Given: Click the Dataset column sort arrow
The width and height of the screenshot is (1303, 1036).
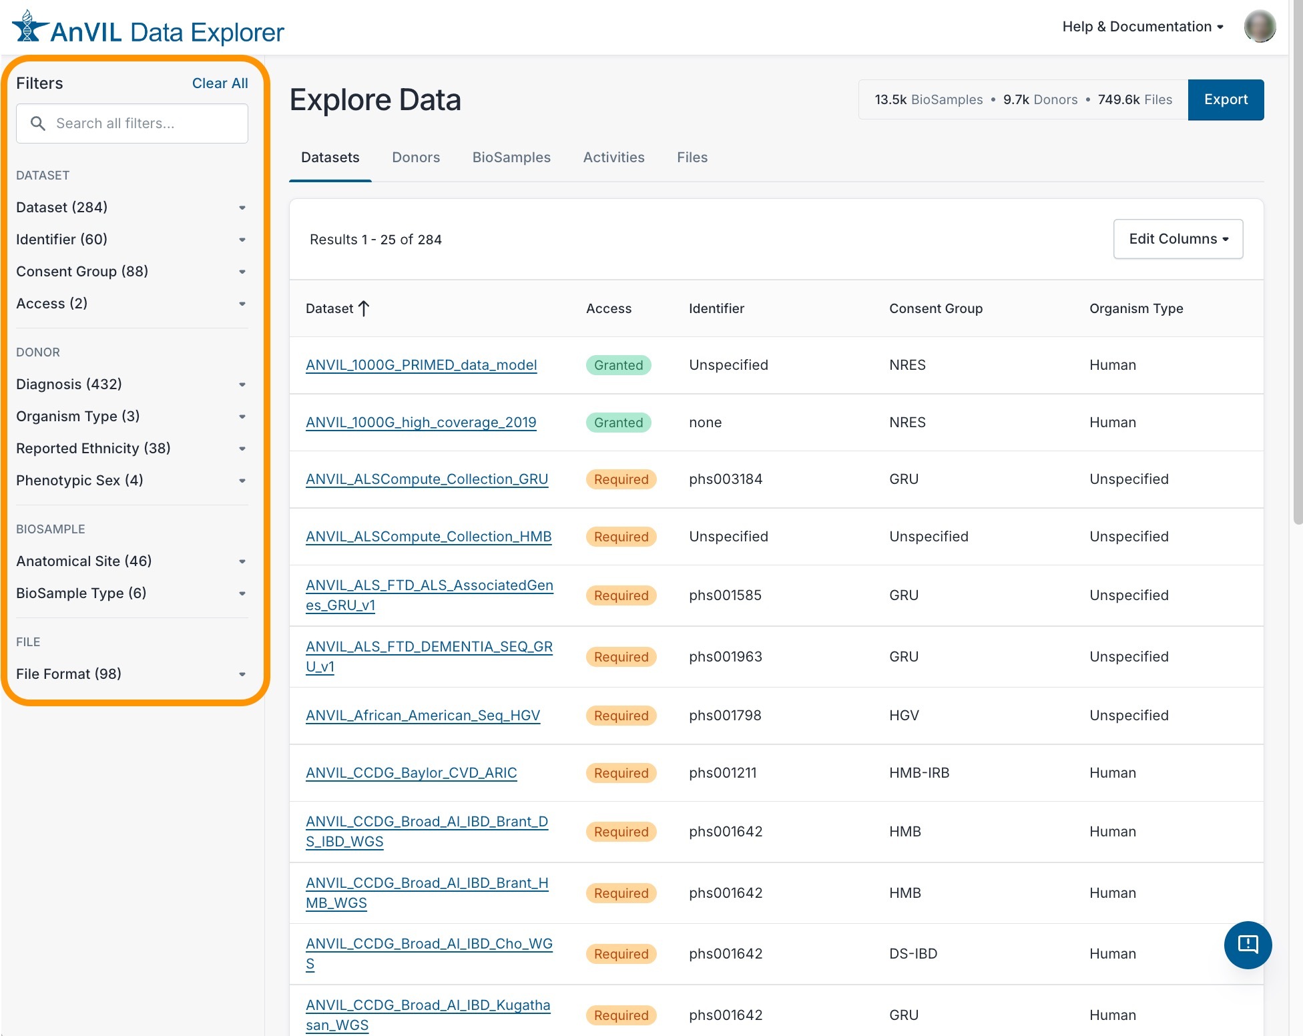Looking at the screenshot, I should click(364, 308).
